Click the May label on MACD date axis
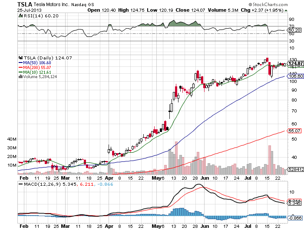Image resolution: width=304 pixels, height=230 pixels. [x=156, y=226]
